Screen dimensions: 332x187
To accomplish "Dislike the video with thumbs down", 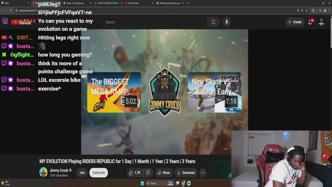I will (148, 173).
